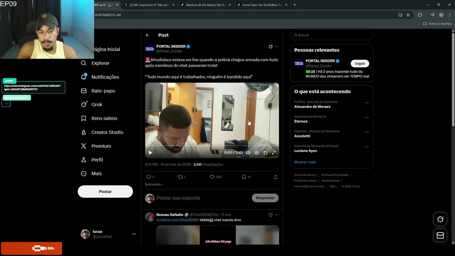Open Notificações from sidebar
The height and width of the screenshot is (256, 455).
(100, 77)
